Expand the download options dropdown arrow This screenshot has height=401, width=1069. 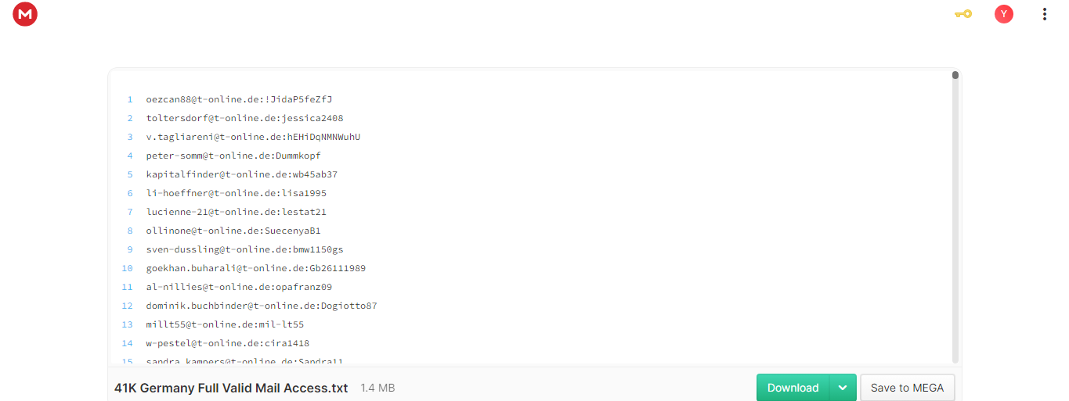(x=843, y=388)
